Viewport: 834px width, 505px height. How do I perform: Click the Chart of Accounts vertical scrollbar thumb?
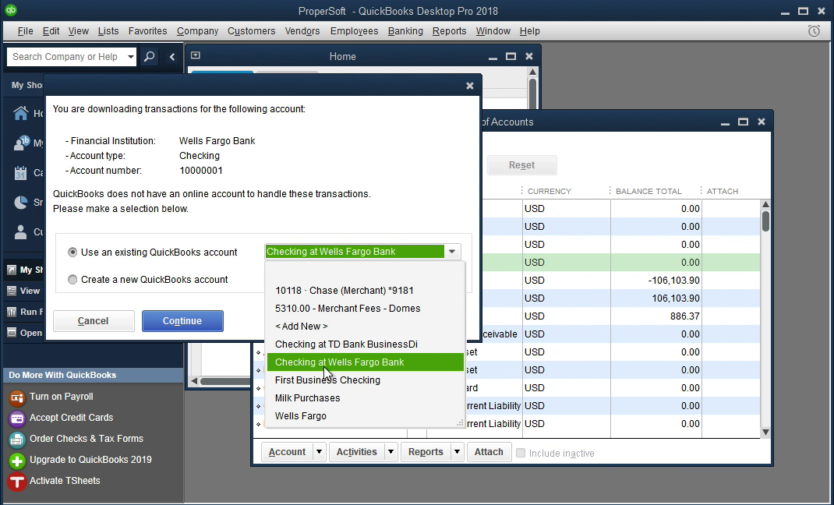point(765,221)
